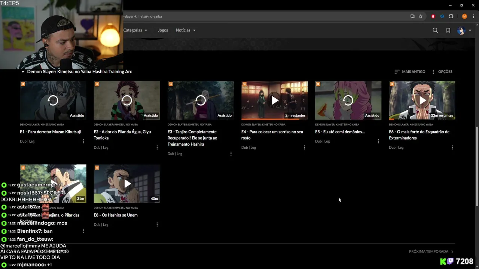
Task: Open the three-dot menu for episode E8
Action: (x=157, y=225)
